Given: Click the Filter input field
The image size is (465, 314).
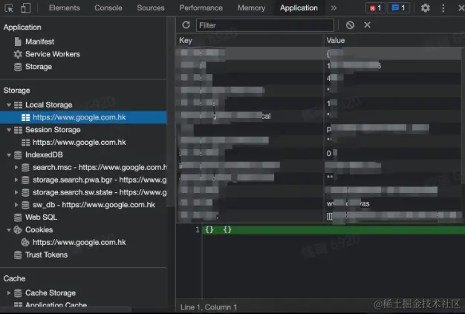Looking at the screenshot, I should pyautogui.click(x=264, y=25).
